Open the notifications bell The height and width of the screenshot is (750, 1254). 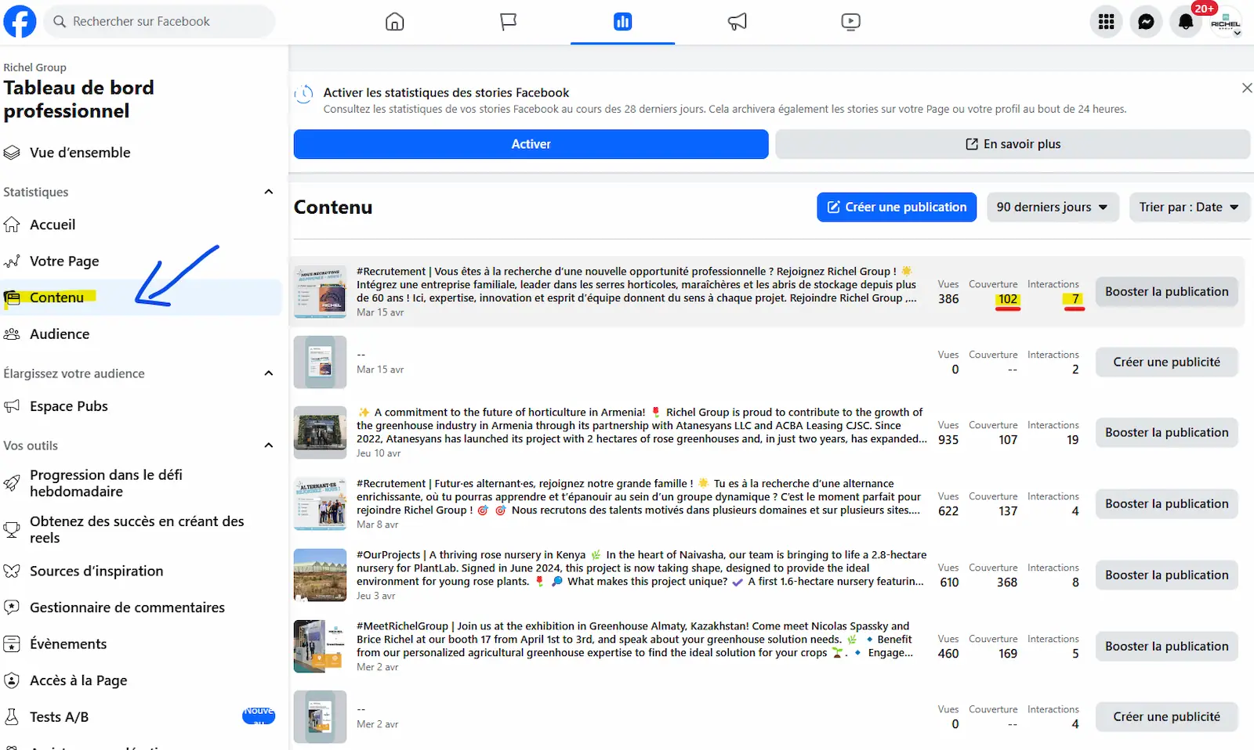[1186, 22]
